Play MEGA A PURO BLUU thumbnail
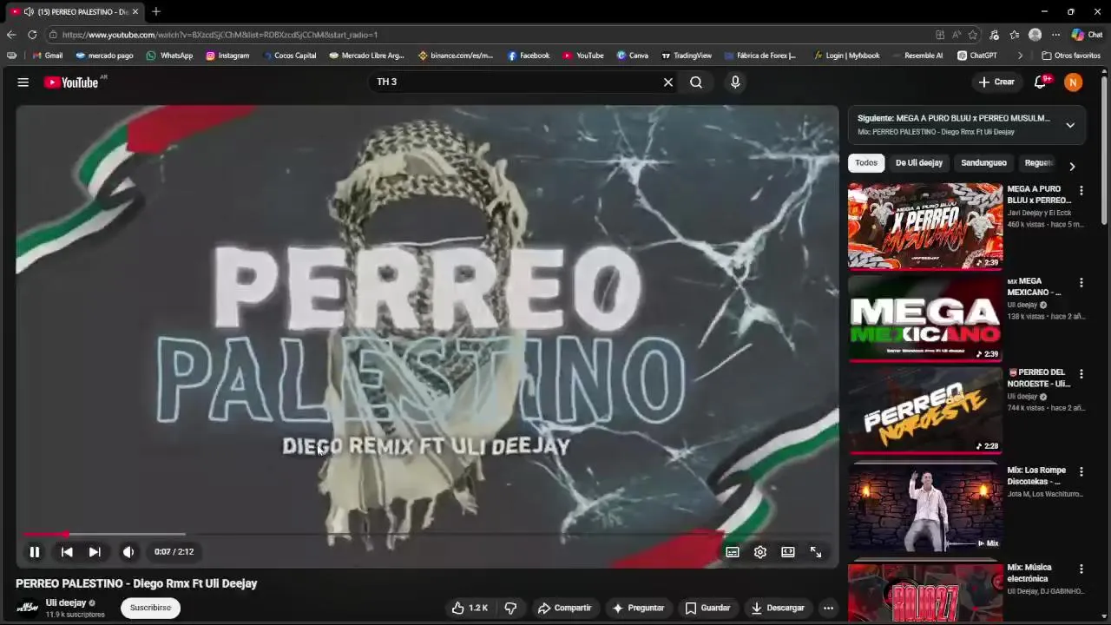 pyautogui.click(x=925, y=226)
